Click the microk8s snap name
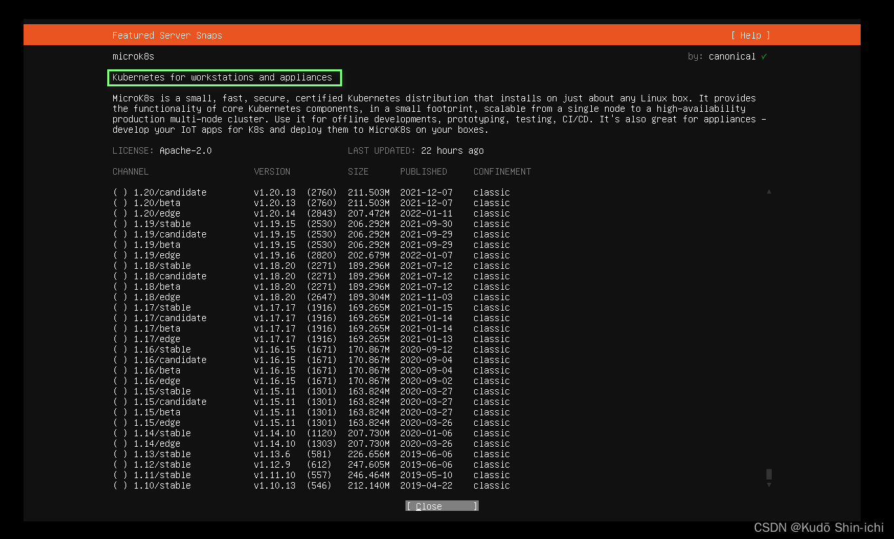 tap(133, 56)
